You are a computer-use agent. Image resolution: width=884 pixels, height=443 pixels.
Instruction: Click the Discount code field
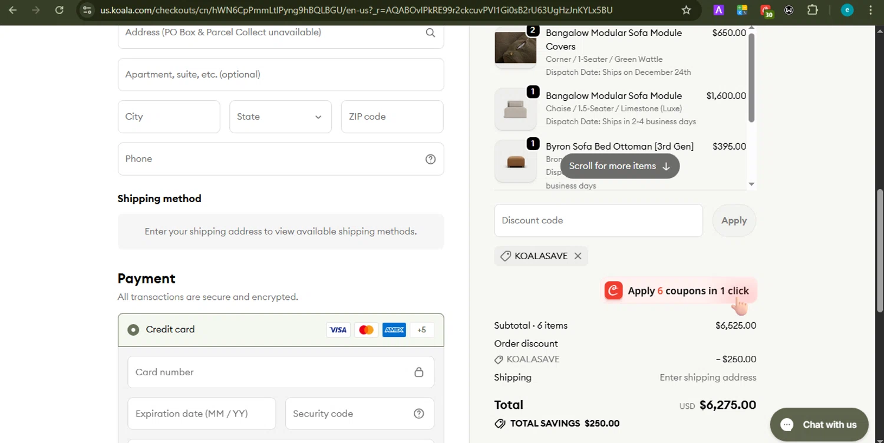tap(598, 220)
